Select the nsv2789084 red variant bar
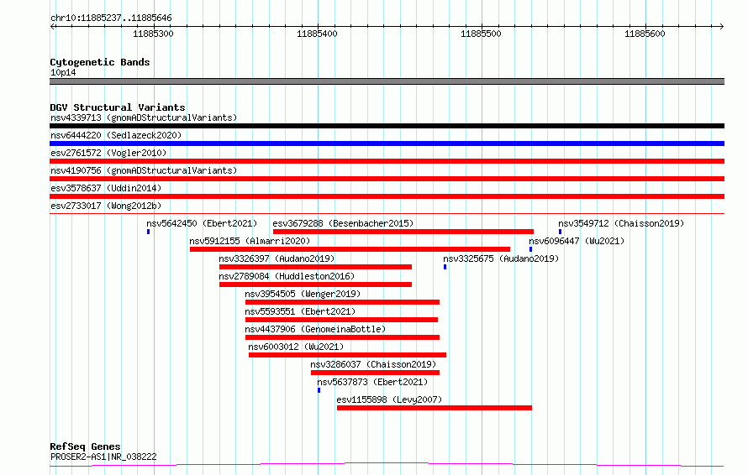The width and height of the screenshot is (748, 475). click(x=315, y=284)
